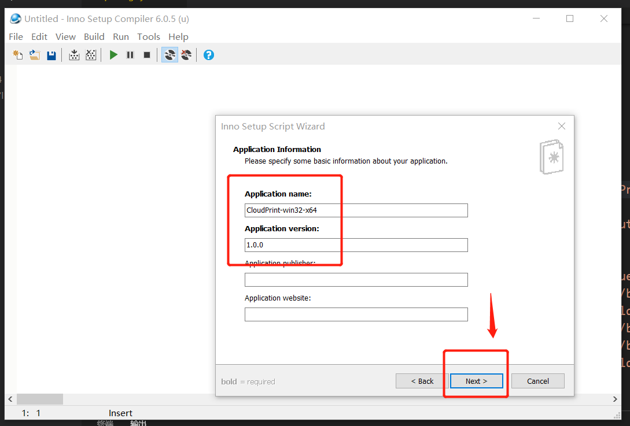This screenshot has width=630, height=426.
Task: Click the horizontal scrollbar thumb
Action: (x=40, y=399)
